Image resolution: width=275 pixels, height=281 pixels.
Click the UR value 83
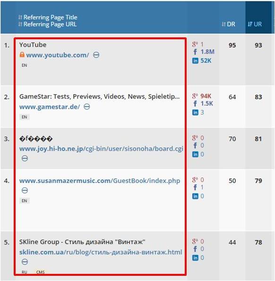pyautogui.click(x=258, y=97)
